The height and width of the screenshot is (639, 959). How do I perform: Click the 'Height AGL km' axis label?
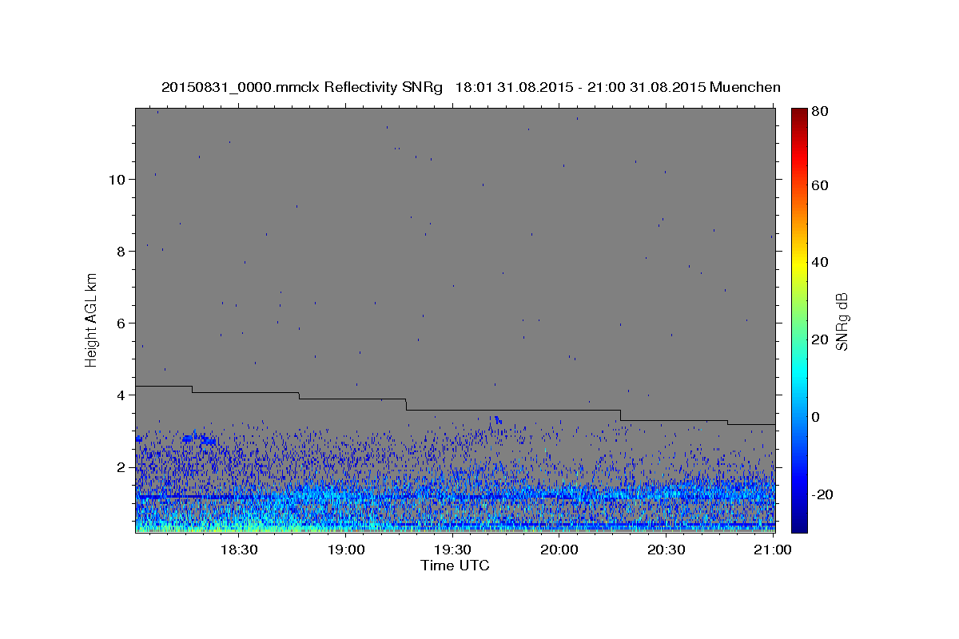click(92, 319)
